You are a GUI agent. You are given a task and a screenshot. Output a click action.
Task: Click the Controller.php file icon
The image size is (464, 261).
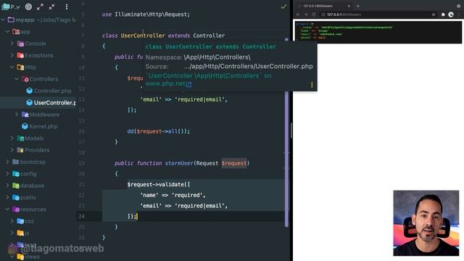[29, 91]
